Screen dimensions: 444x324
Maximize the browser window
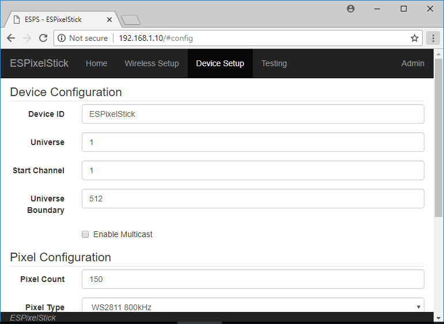[404, 9]
